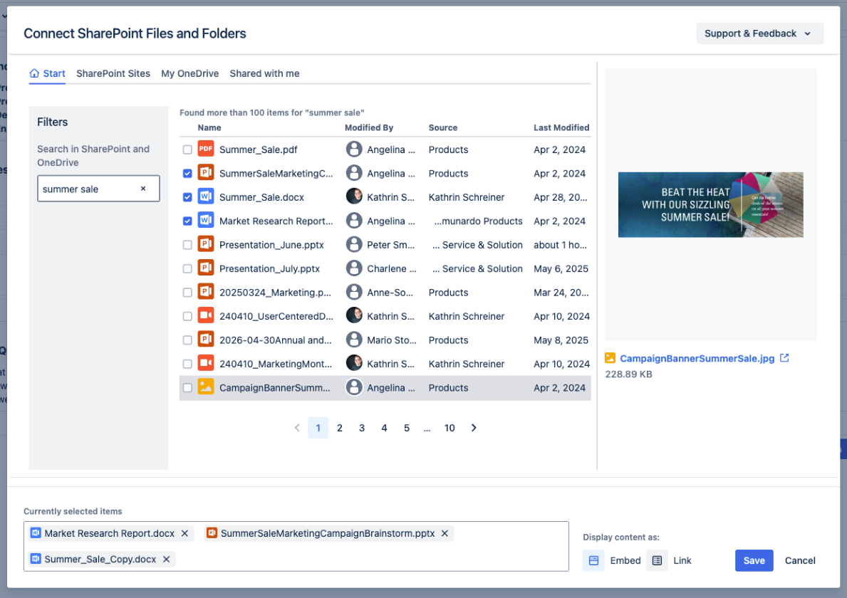This screenshot has width=847, height=598.
Task: Choose Embed display icon
Action: click(593, 560)
